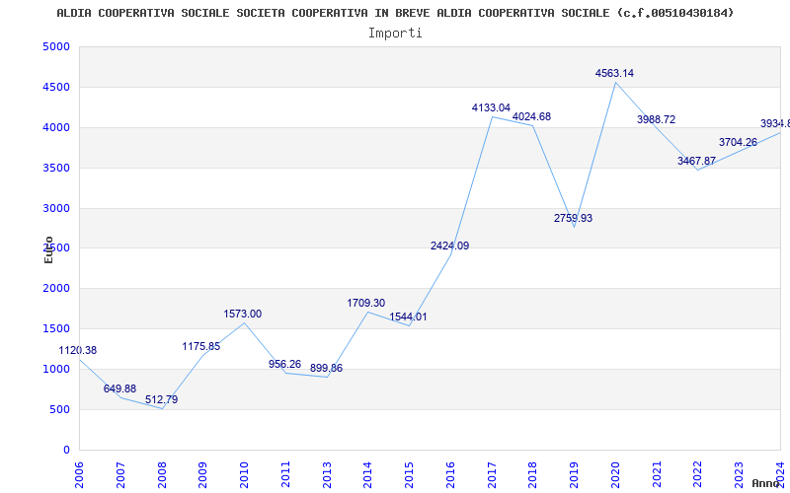Click the data label 649.88

[x=119, y=388]
